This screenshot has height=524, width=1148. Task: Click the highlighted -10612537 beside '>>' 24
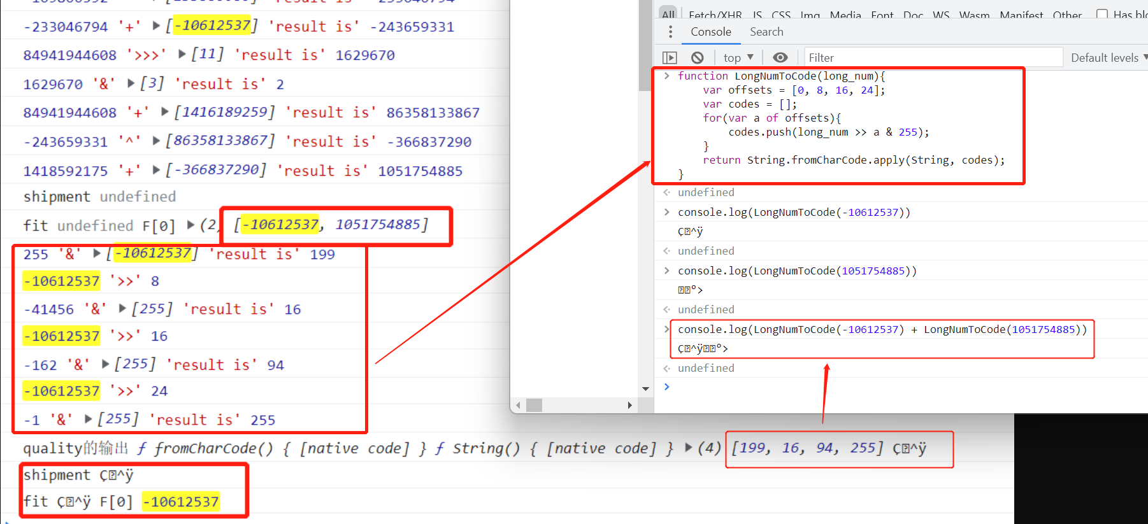pyautogui.click(x=61, y=391)
